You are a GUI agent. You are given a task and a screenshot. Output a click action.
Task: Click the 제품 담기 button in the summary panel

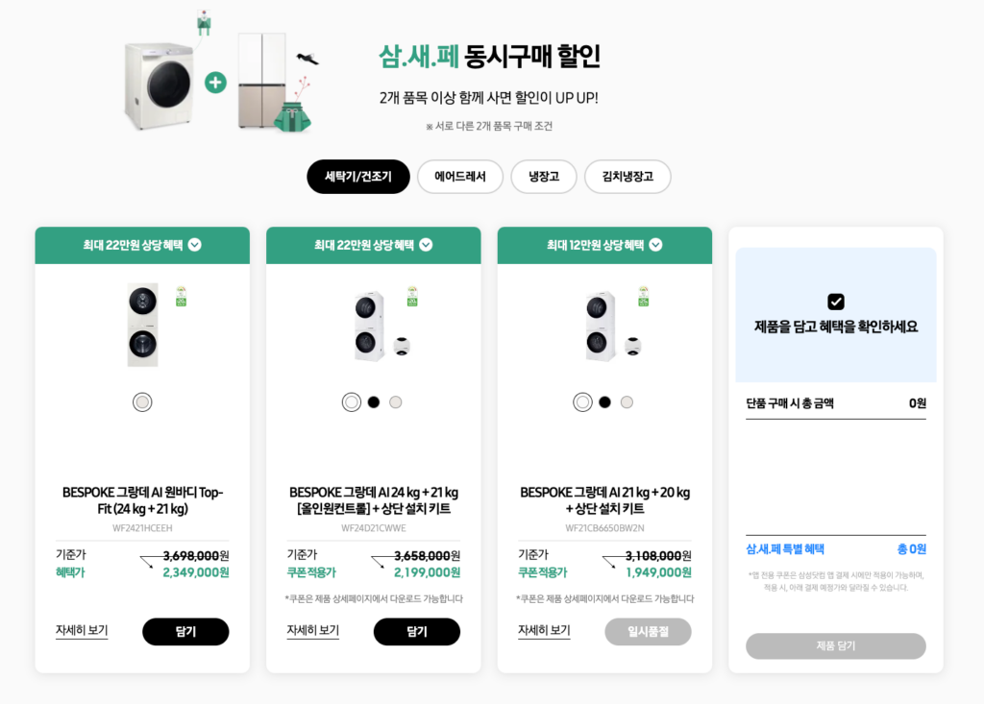coord(835,645)
